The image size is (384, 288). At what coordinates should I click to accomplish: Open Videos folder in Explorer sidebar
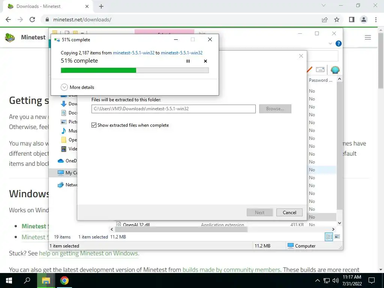coord(69,148)
